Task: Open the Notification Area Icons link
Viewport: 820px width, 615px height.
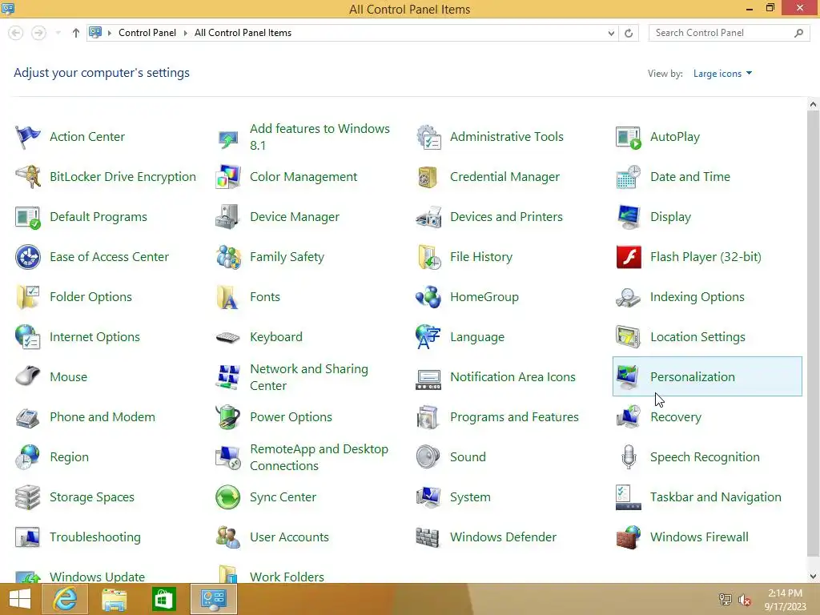Action: click(512, 377)
